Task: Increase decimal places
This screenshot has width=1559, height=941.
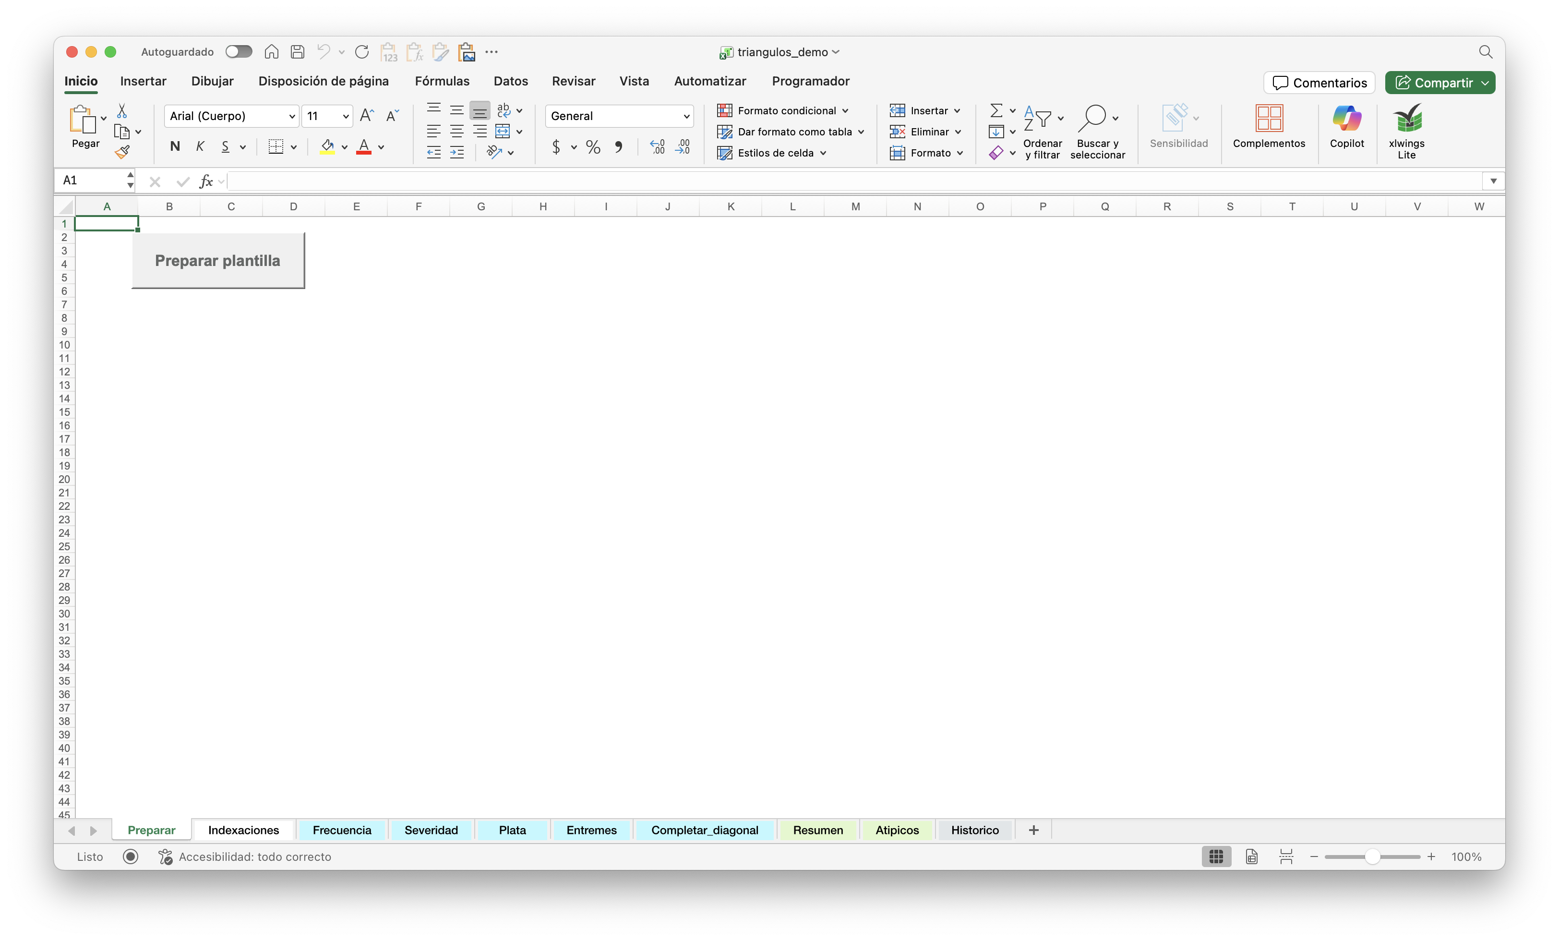Action: [x=658, y=147]
